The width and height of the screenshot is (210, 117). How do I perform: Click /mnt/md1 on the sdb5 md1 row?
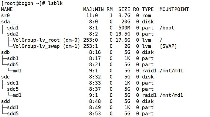pyautogui.click(x=171, y=71)
